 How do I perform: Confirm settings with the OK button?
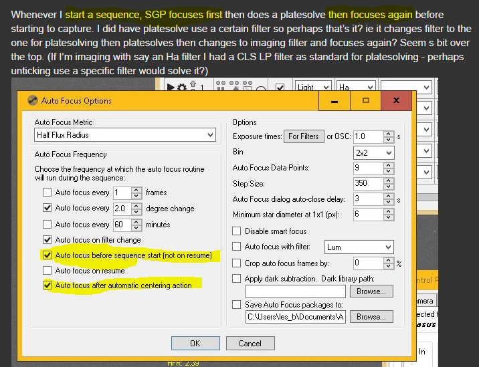195,343
